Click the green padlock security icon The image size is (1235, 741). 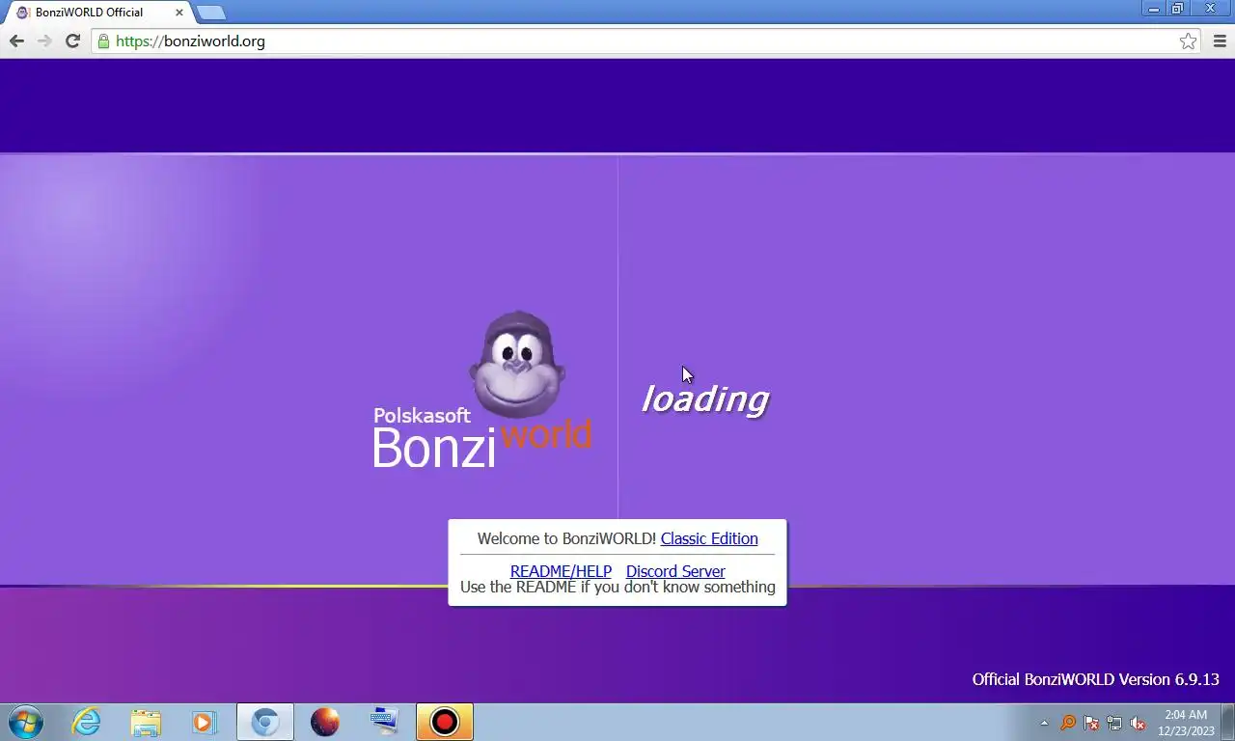103,41
